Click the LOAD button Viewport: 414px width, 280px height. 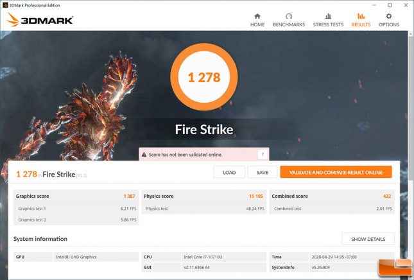pos(229,172)
